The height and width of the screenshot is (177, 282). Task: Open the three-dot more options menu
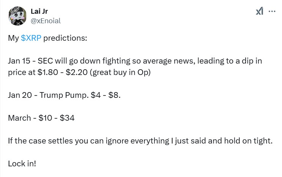[x=272, y=11]
